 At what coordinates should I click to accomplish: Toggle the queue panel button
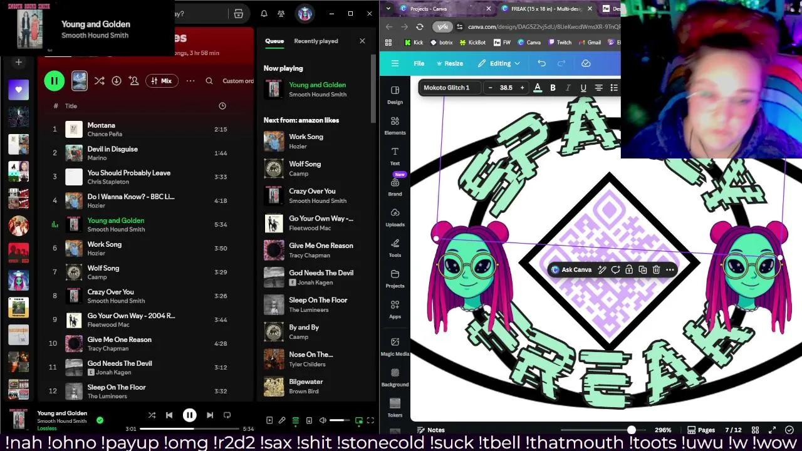tap(296, 420)
